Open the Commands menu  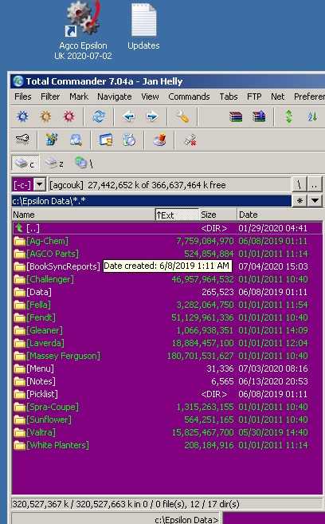click(189, 97)
